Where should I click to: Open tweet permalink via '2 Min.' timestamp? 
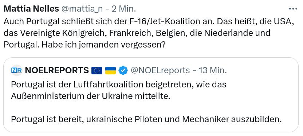124,9
